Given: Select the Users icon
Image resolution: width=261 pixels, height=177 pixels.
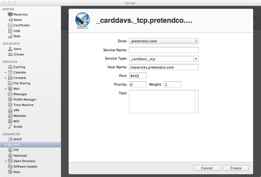Looking at the screenshot, I should (x=10, y=49).
